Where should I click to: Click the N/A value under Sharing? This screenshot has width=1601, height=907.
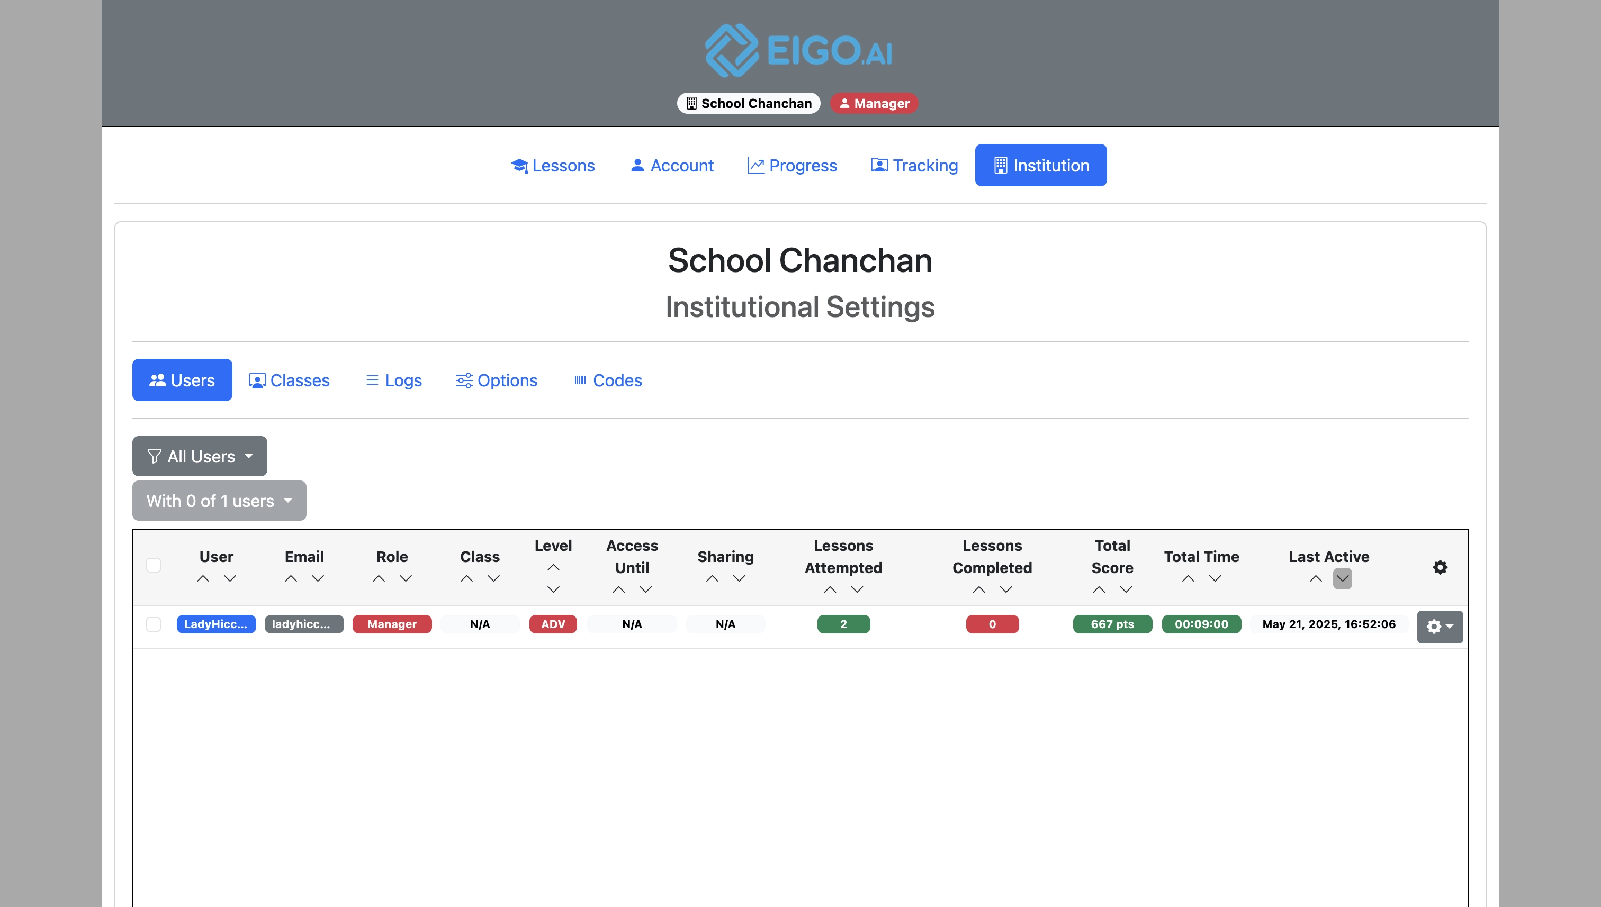pos(725,624)
